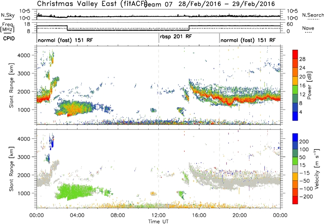Click the "Velocity [m s-1]" color bar title

point(317,169)
